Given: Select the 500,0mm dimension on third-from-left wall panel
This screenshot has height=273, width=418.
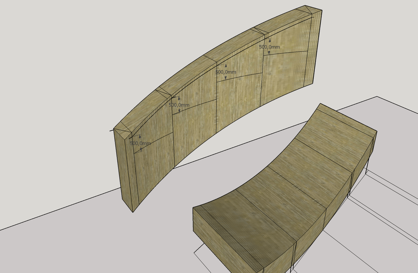Looking at the screenshot, I should point(226,72).
